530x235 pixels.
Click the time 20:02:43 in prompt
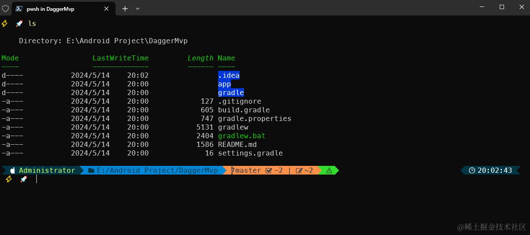[495, 171]
